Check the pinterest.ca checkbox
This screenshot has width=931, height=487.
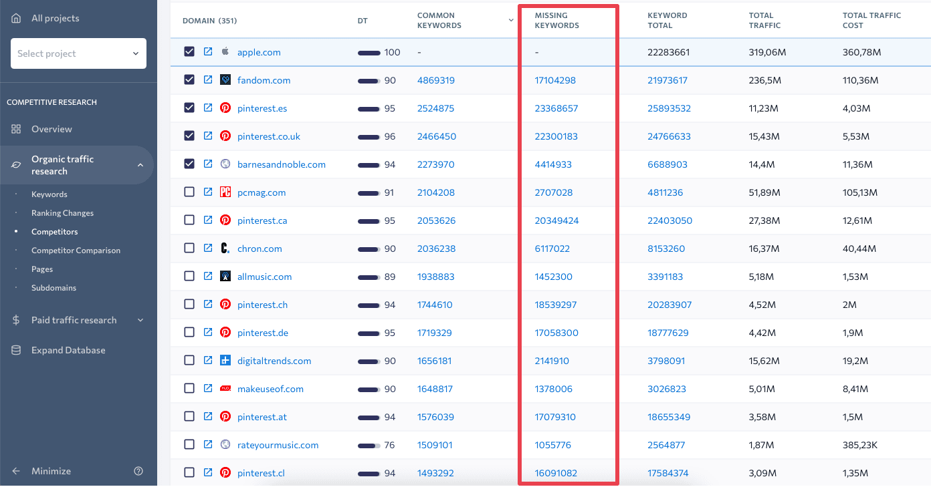pos(189,220)
